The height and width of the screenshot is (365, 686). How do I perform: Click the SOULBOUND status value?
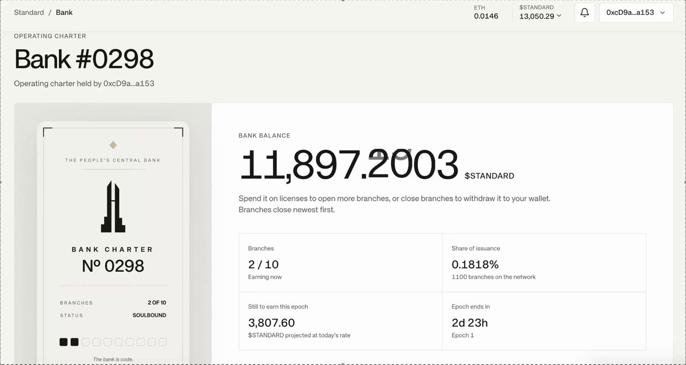(149, 315)
